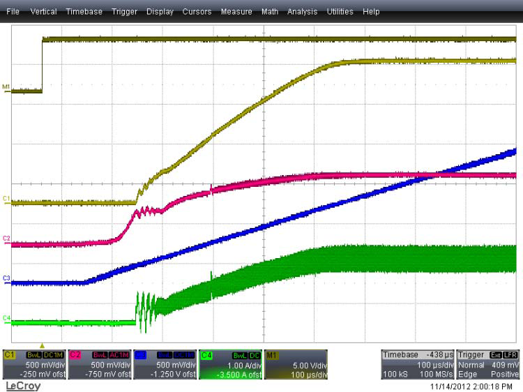The image size is (523, 392).
Task: Open the M1 memory trace descriptor
Action: 296,364
